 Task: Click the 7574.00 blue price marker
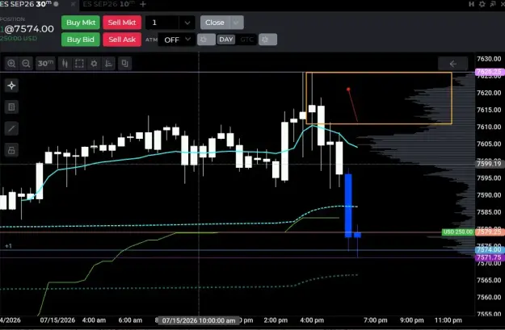490,249
